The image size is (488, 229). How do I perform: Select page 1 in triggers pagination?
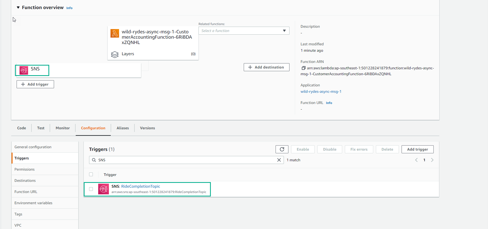point(424,160)
